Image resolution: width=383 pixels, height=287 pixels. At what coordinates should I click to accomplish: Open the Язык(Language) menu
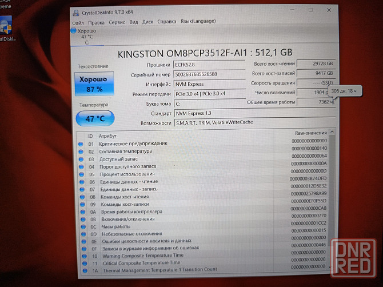click(x=198, y=21)
